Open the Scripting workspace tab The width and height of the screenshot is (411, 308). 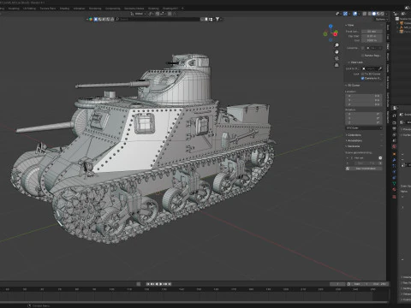pos(153,9)
